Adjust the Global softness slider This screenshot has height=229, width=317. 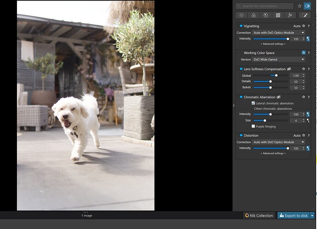pyautogui.click(x=271, y=75)
